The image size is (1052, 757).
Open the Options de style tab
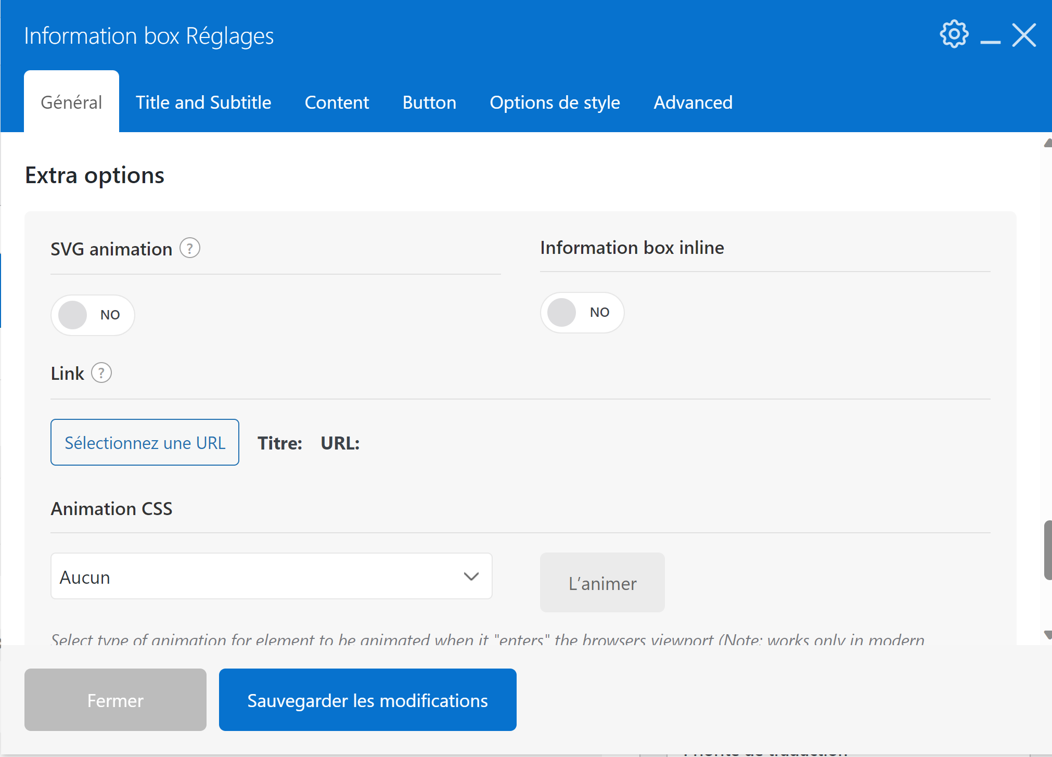pyautogui.click(x=555, y=102)
